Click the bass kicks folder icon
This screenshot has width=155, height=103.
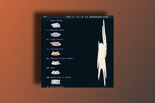[x=48, y=21]
